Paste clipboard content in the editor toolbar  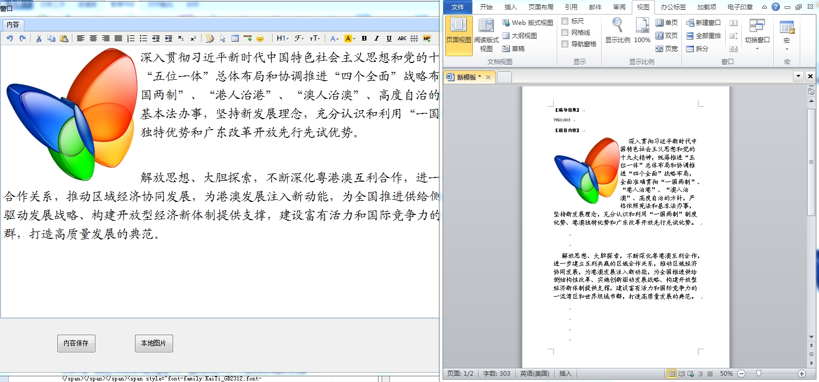pyautogui.click(x=64, y=39)
